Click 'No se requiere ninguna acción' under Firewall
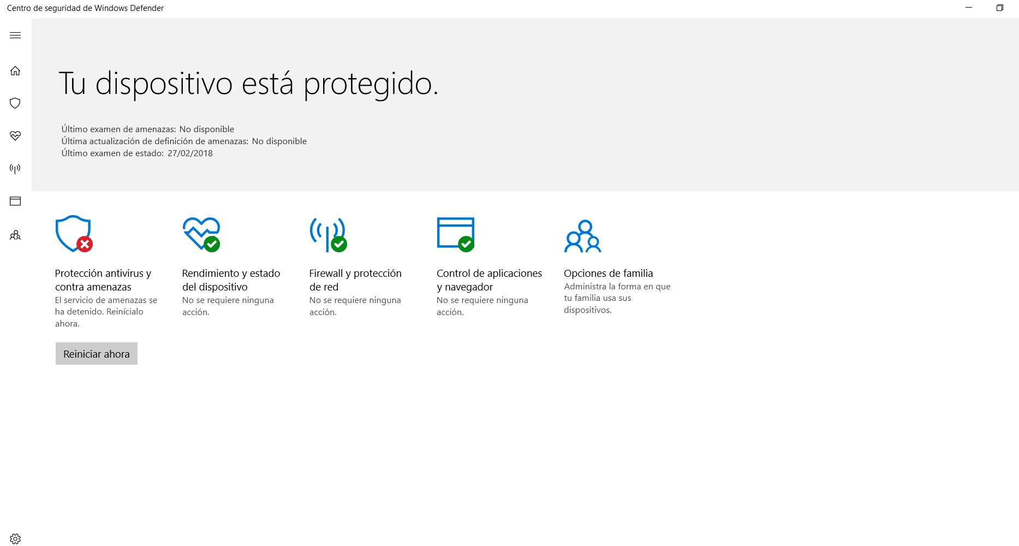The height and width of the screenshot is (546, 1019). [355, 306]
